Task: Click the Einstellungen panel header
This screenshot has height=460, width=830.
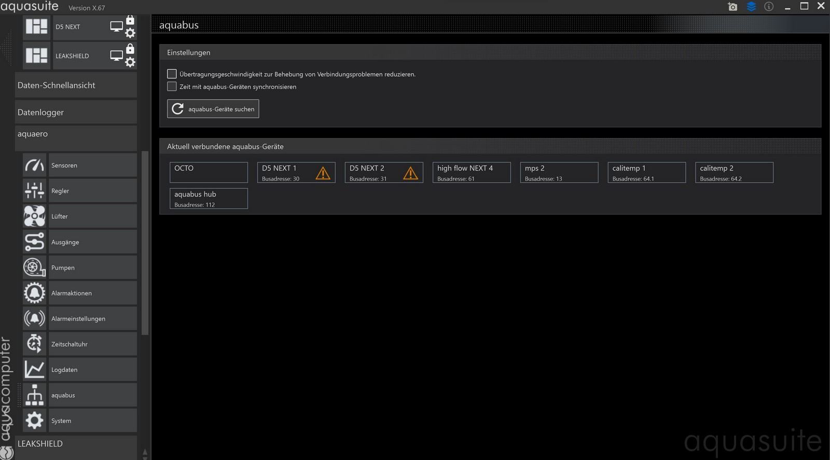Action: (x=490, y=52)
